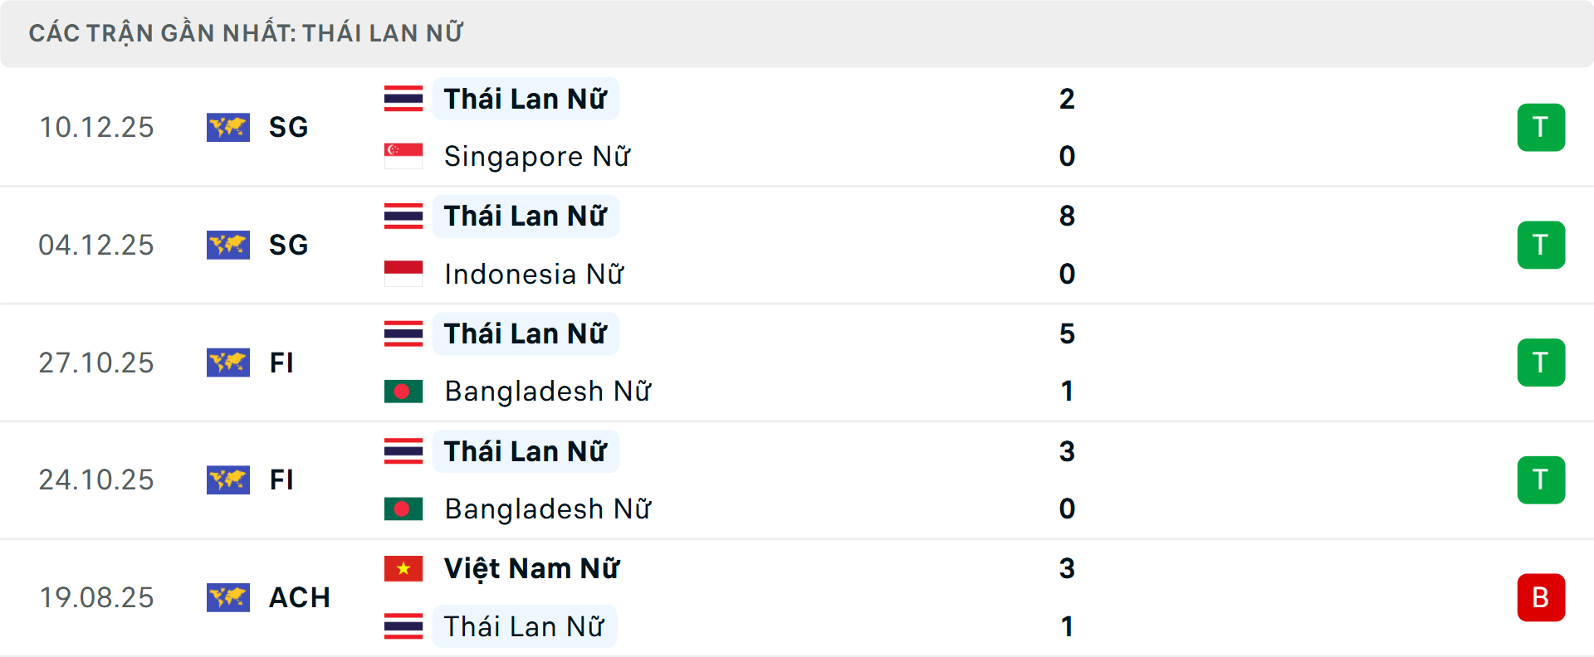Select the Vietnam flag next to Việt Nam Nữ
1594x657 pixels.
(x=404, y=568)
